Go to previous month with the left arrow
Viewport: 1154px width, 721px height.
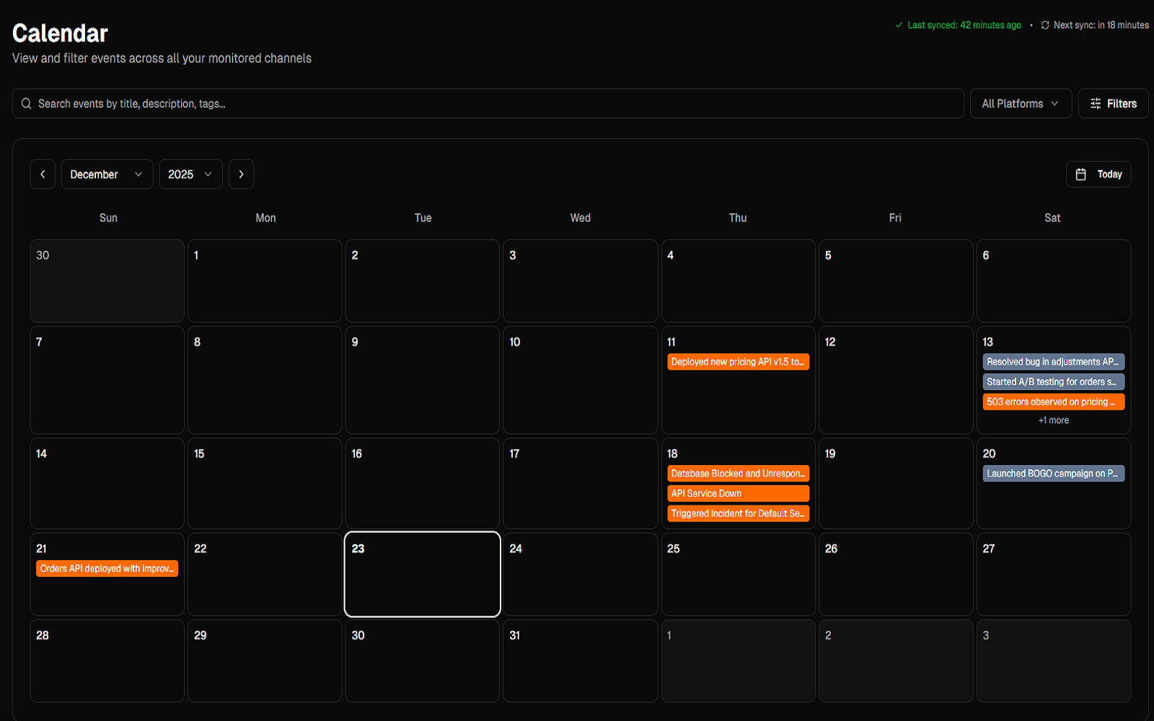tap(42, 174)
